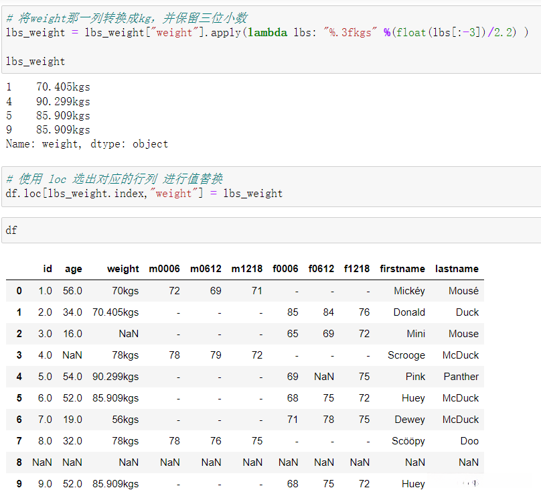Click the comment line about using loc
Viewport: 541px width, 494px height.
(x=114, y=179)
